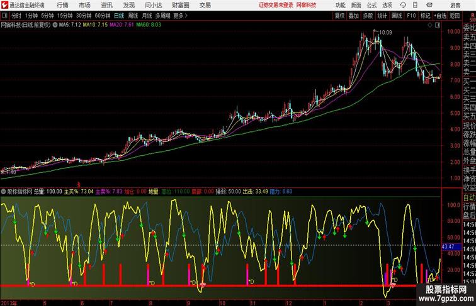Click the 阻力: 6.60 readout
Viewport: 476px width, 306px height.
pos(281,192)
